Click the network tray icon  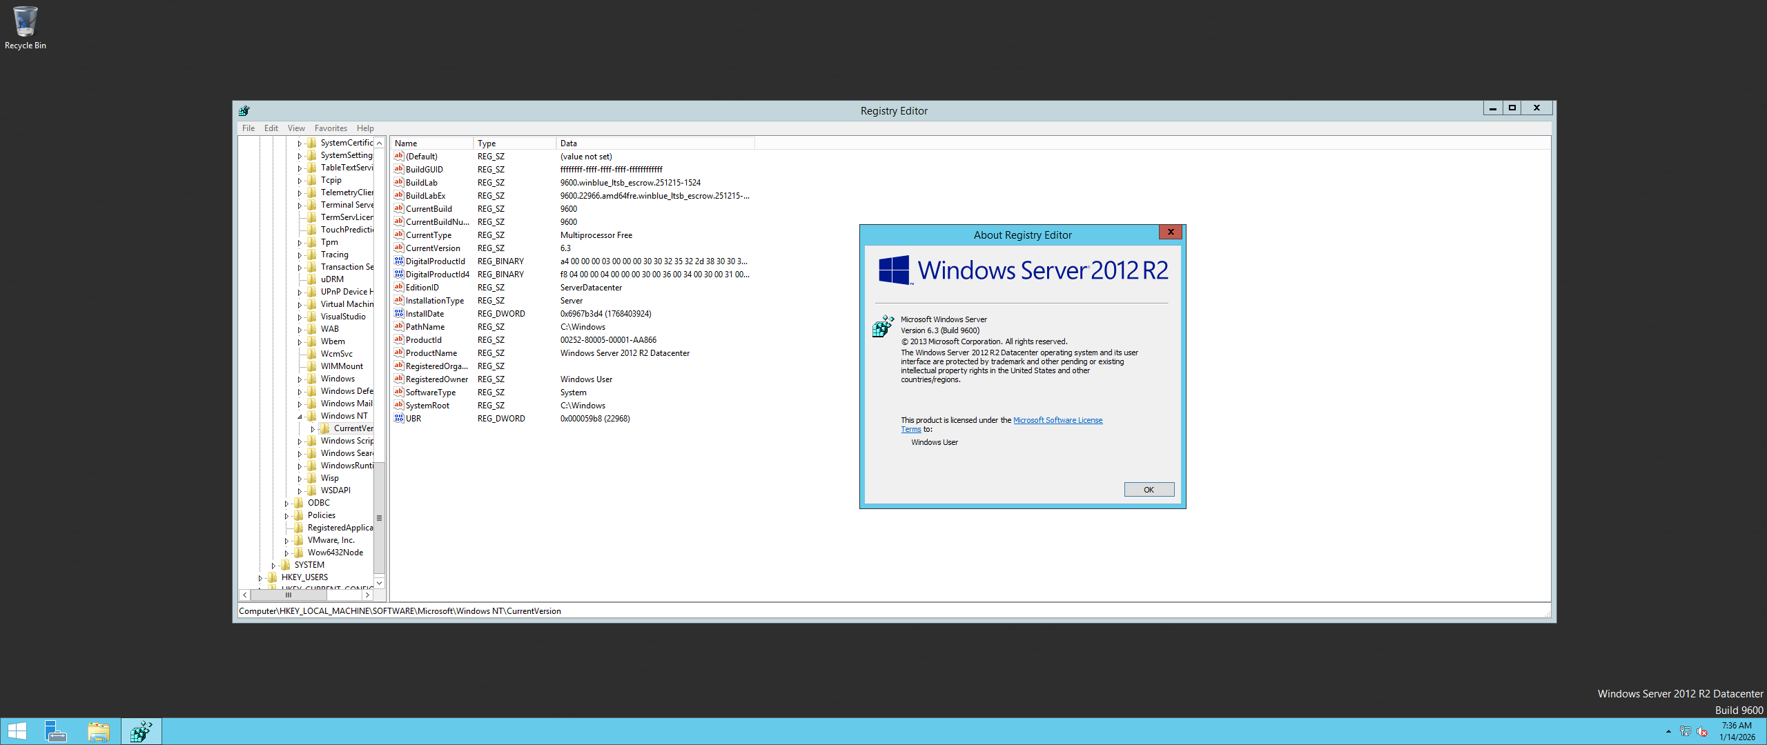[x=1685, y=731]
